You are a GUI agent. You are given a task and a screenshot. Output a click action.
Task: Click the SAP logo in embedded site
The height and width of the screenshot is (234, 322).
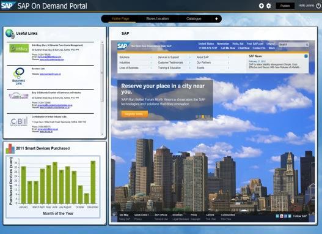pyautogui.click(x=123, y=46)
